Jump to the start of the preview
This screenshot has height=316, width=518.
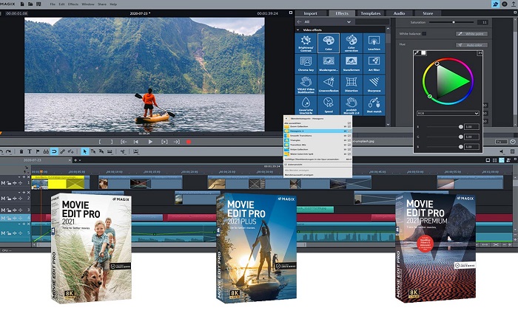tap(135, 142)
